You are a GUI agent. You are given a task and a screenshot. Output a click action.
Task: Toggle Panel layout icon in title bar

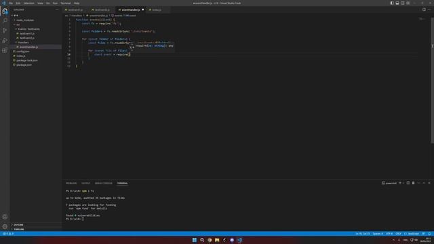tap(397, 3)
